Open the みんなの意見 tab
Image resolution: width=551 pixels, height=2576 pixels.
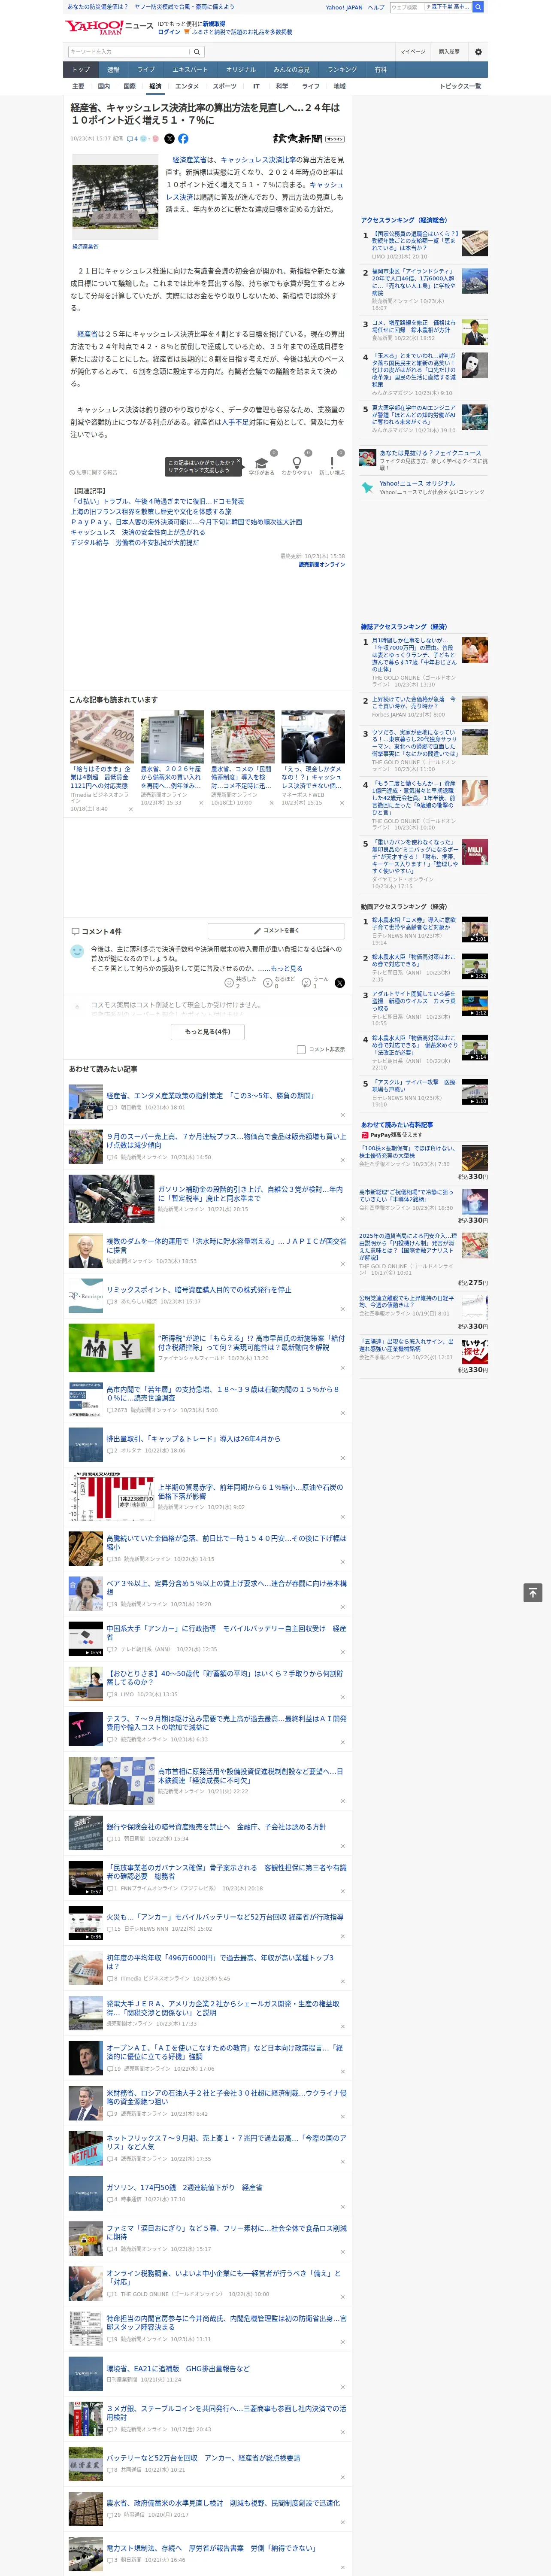[291, 70]
